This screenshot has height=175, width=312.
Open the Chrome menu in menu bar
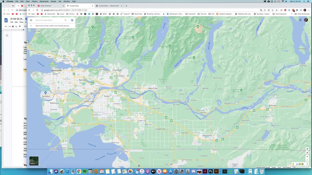coord(10,1)
